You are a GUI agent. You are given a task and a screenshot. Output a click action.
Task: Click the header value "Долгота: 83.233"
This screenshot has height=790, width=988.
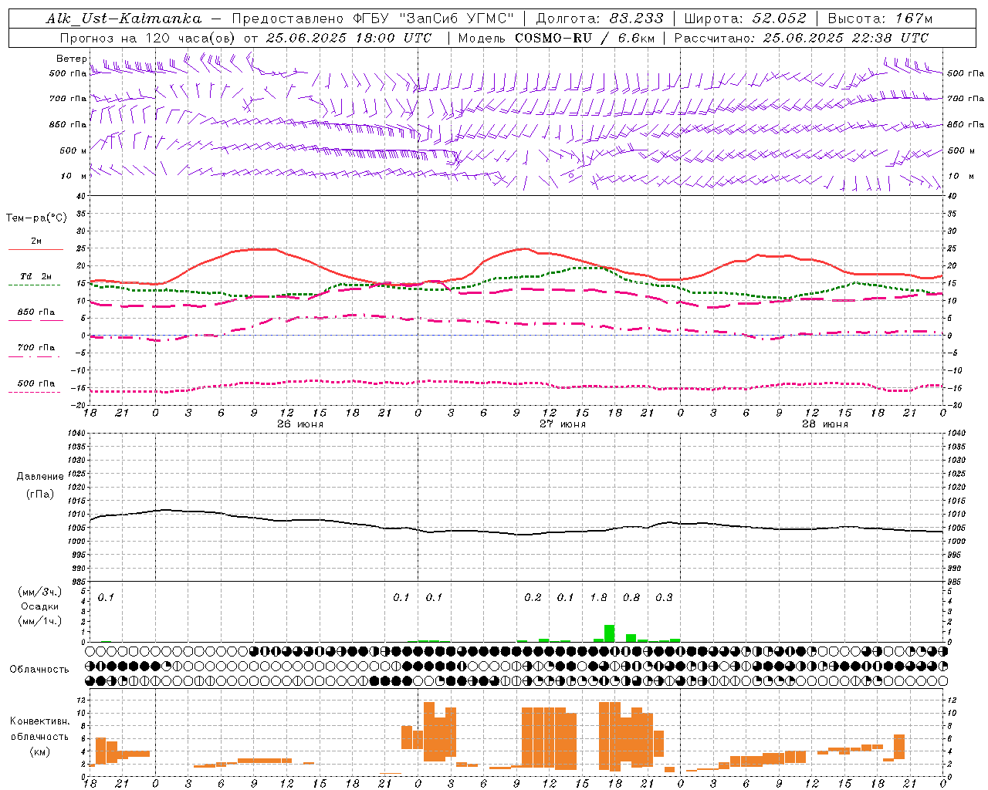tap(599, 19)
